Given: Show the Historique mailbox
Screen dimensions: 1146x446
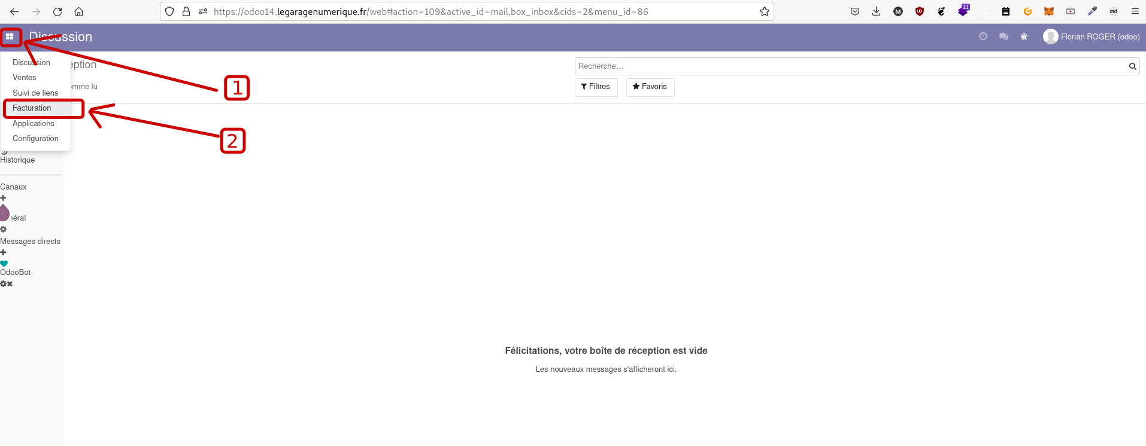Looking at the screenshot, I should (17, 160).
